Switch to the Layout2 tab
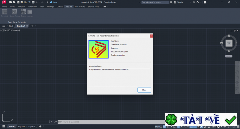 click(31, 126)
